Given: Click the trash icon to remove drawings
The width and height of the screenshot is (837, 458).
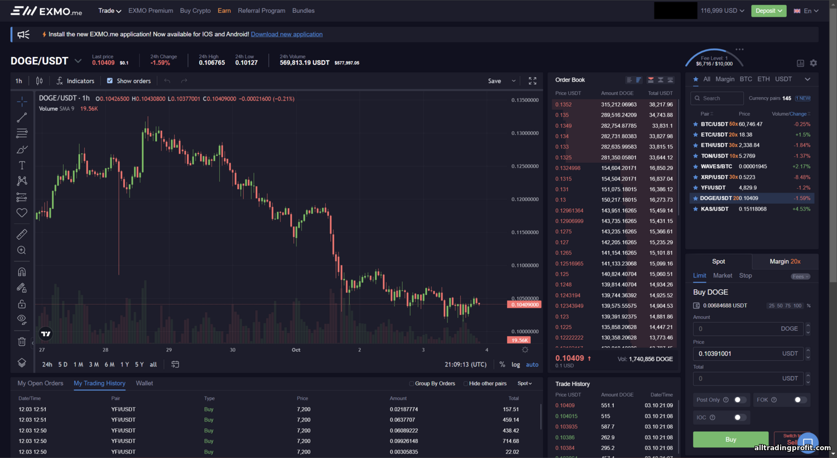Looking at the screenshot, I should [x=22, y=342].
